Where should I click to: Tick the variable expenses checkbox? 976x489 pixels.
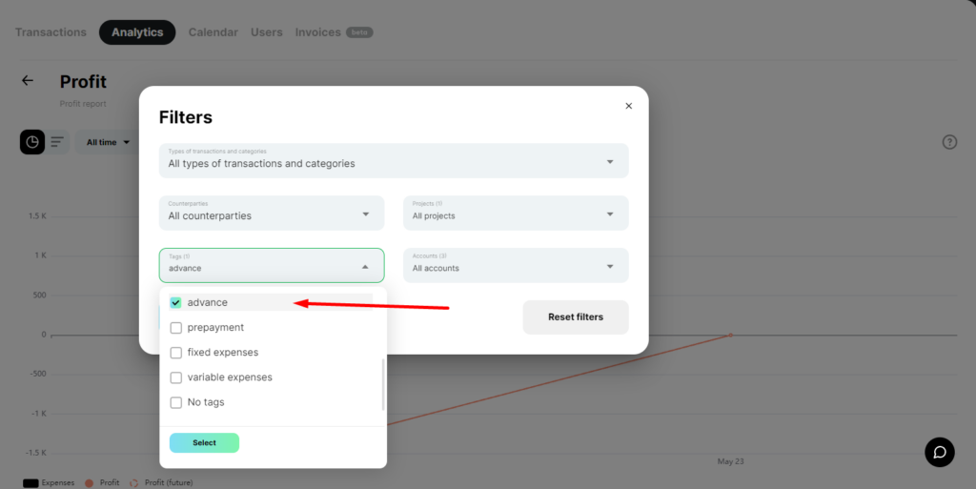(x=176, y=377)
